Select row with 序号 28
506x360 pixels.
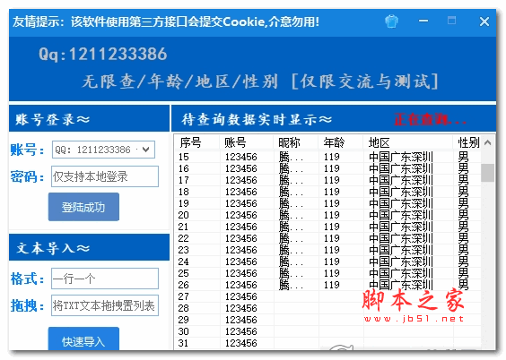click(x=327, y=308)
